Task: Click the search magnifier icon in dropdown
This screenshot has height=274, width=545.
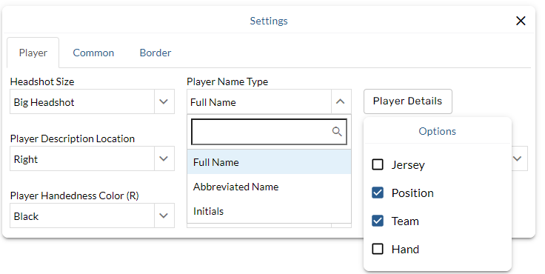Action: point(337,132)
